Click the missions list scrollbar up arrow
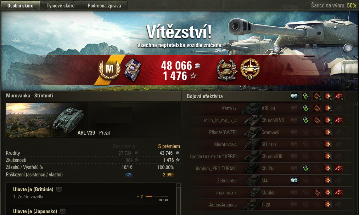Image resolution: width=359 pixels, height=215 pixels. click(179, 186)
